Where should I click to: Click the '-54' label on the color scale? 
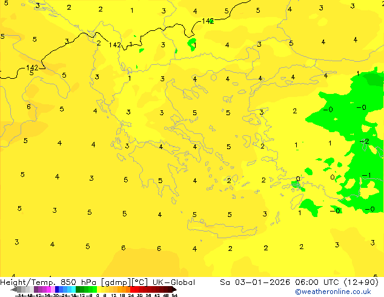tap(19, 296)
